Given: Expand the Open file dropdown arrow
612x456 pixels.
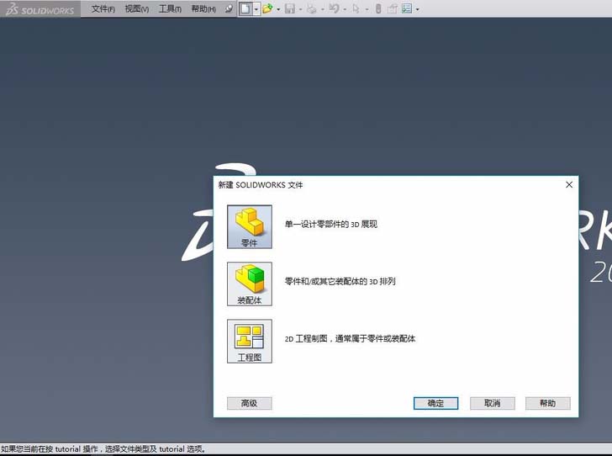Looking at the screenshot, I should point(278,9).
